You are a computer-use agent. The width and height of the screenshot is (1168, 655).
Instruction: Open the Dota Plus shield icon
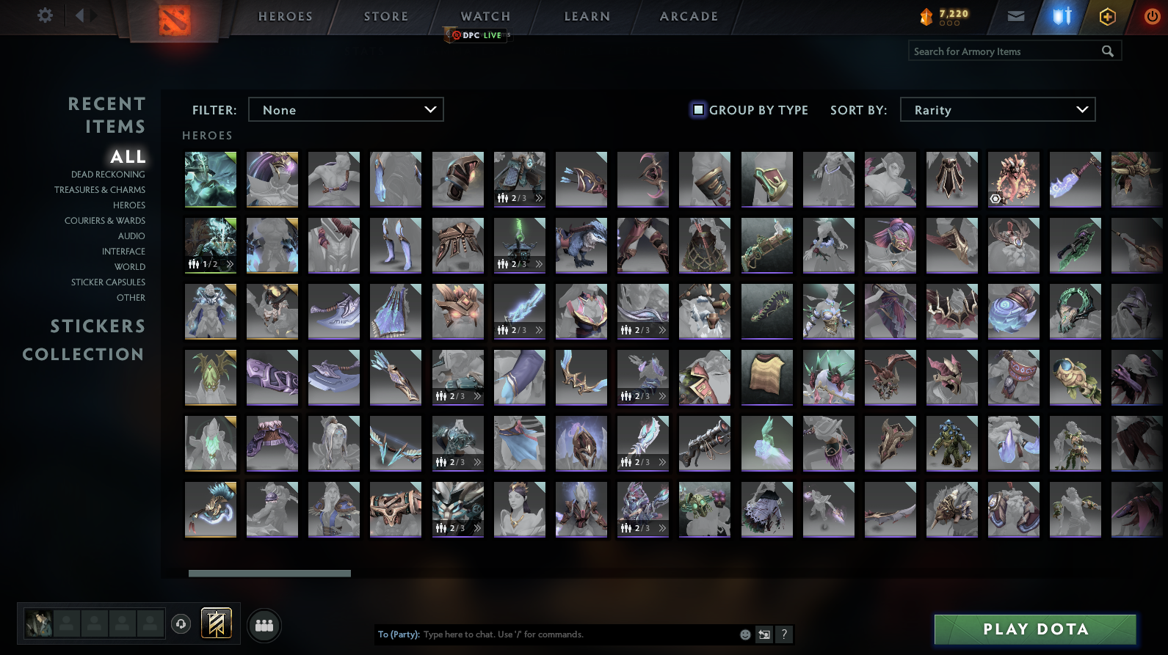click(x=1062, y=16)
